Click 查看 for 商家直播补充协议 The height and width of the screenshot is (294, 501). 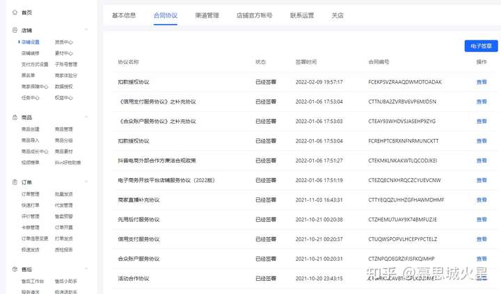pos(482,200)
